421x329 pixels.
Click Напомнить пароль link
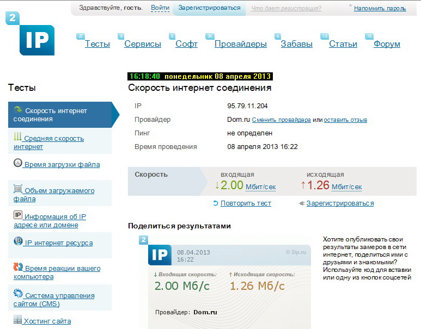coord(380,9)
